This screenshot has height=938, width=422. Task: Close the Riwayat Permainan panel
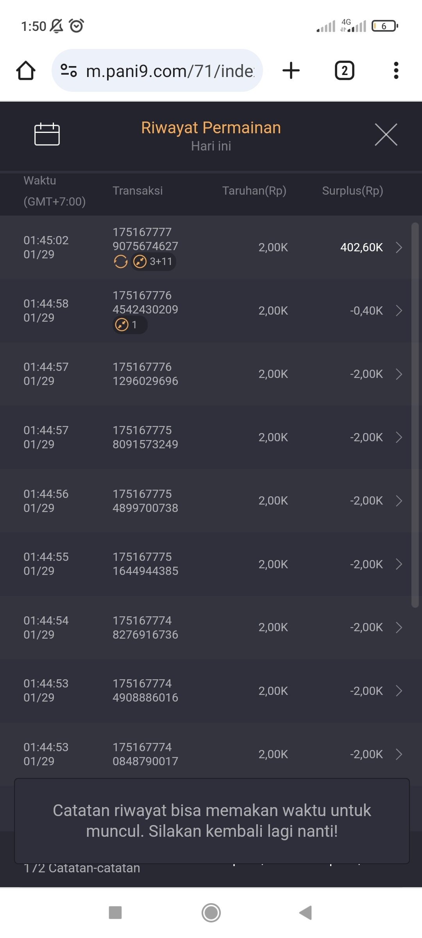click(x=386, y=134)
